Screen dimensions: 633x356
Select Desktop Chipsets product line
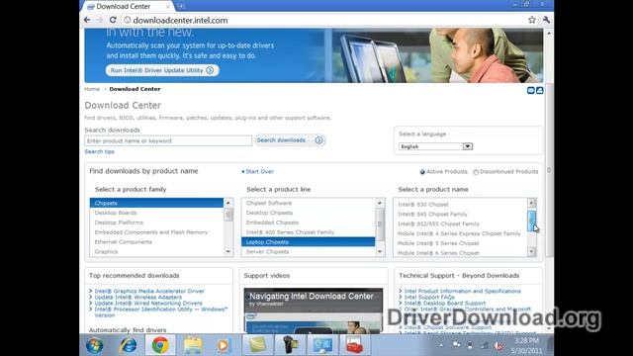(x=308, y=213)
